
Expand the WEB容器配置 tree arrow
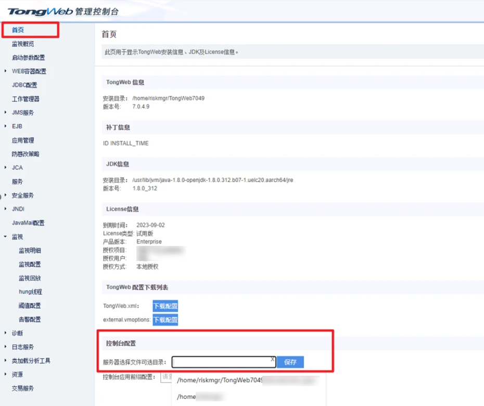(5, 71)
